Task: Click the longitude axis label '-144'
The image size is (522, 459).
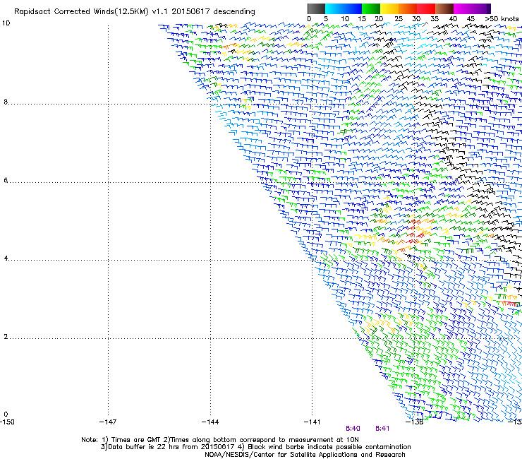Action: click(210, 422)
